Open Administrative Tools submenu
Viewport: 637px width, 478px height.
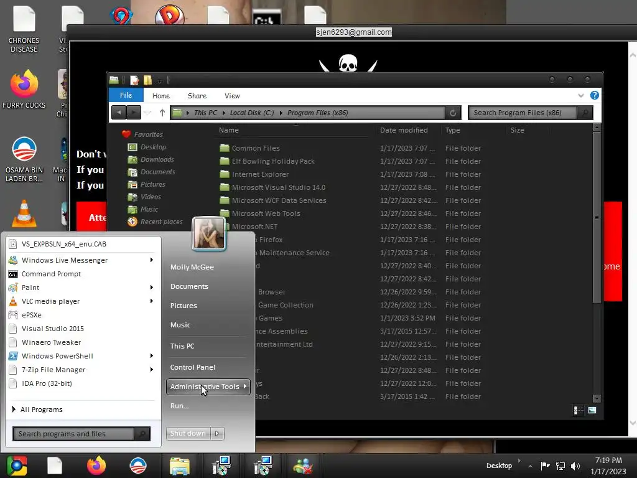[x=208, y=387]
